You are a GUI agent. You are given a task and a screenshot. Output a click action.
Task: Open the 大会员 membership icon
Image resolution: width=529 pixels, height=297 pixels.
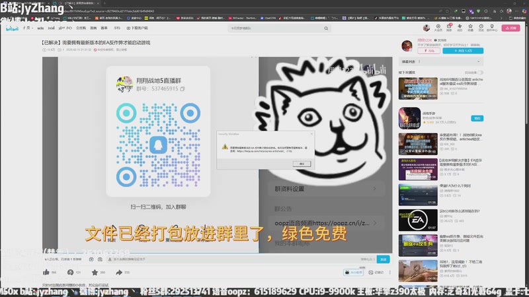coord(438,28)
